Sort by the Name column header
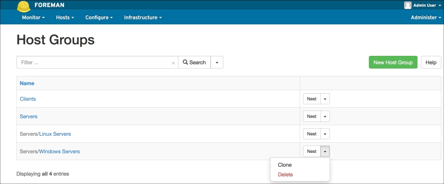 coord(27,83)
